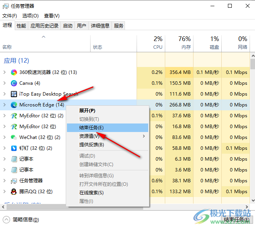Open the 资源值(V) submenu arrow
Screen dimensions: 255x228
[144, 136]
